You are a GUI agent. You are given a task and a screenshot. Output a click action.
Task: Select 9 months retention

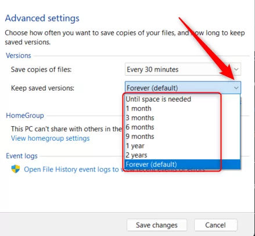(x=182, y=137)
